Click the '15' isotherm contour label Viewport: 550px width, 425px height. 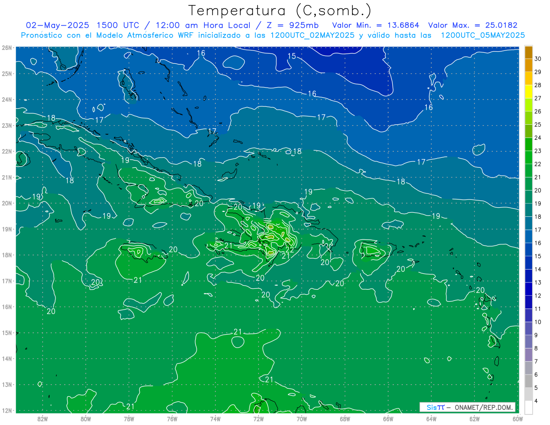point(291,56)
